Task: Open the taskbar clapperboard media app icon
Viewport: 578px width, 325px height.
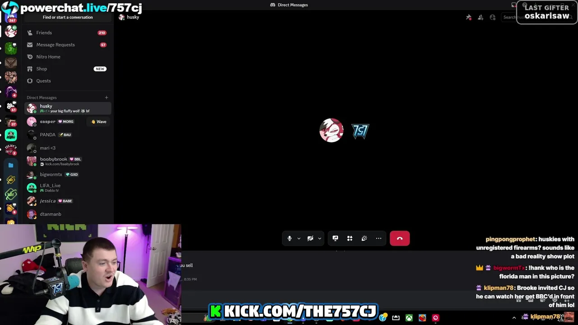Action: coord(396,318)
